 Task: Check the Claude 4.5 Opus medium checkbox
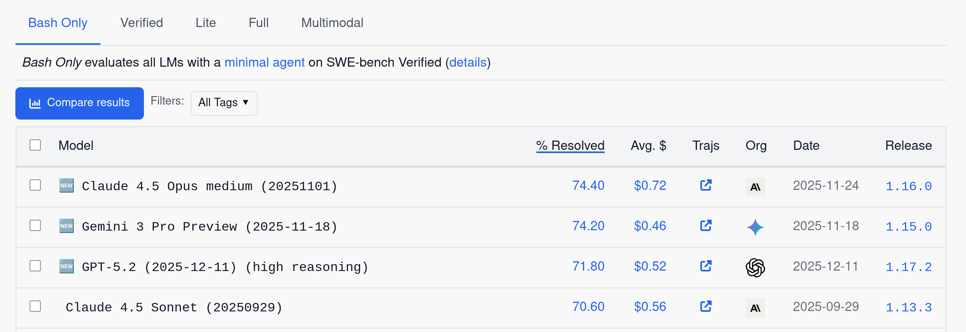point(35,185)
